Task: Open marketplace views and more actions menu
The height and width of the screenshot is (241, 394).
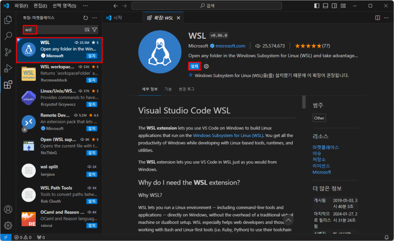Action: coord(95,18)
